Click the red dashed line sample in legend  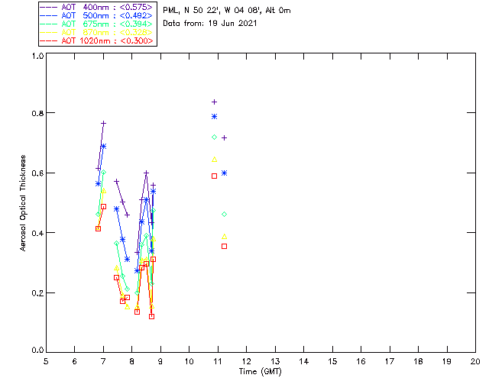click(x=49, y=40)
